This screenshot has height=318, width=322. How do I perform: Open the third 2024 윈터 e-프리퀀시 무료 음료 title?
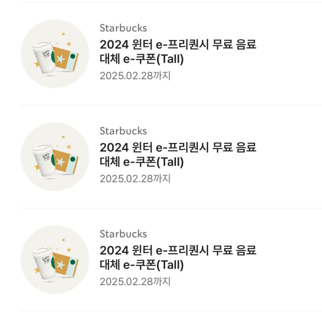pyautogui.click(x=178, y=250)
